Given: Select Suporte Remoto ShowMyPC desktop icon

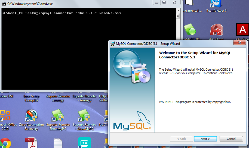Looking at the screenshot, I should [58, 115].
